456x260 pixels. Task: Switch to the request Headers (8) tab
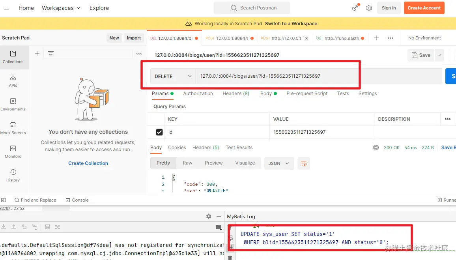pyautogui.click(x=236, y=94)
